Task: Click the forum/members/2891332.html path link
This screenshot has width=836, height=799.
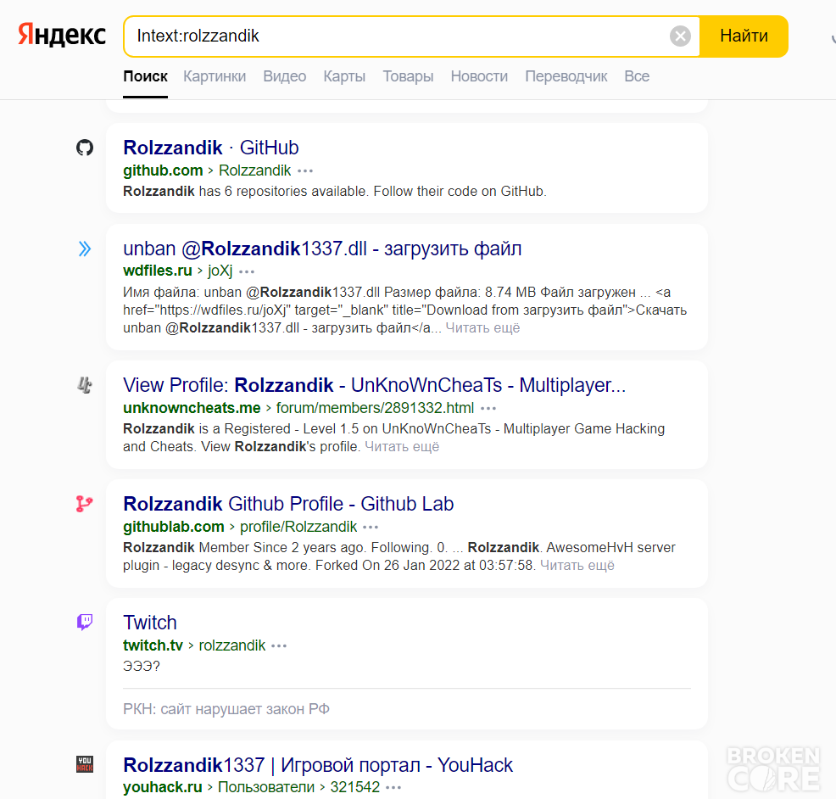Action: tap(375, 408)
